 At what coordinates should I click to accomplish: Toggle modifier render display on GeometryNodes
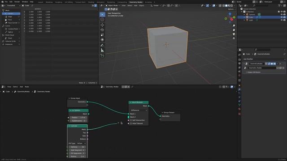274,64
